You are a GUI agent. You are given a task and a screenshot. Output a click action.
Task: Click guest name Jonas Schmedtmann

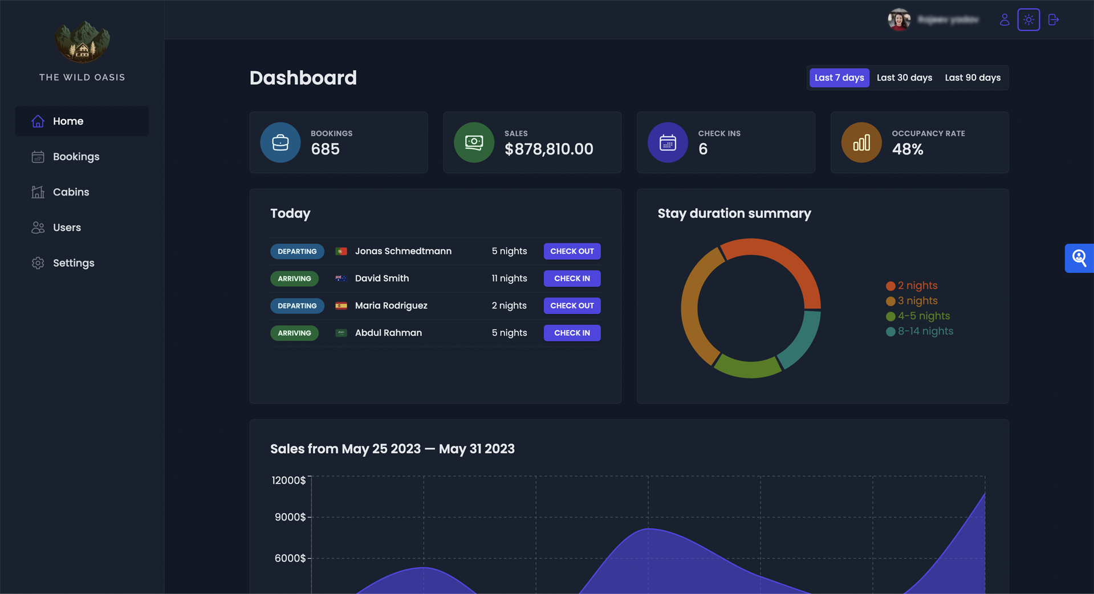pyautogui.click(x=403, y=251)
